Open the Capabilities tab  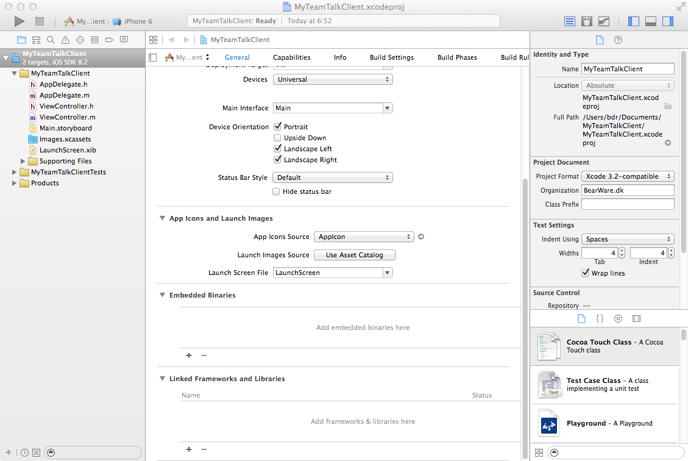(x=291, y=57)
